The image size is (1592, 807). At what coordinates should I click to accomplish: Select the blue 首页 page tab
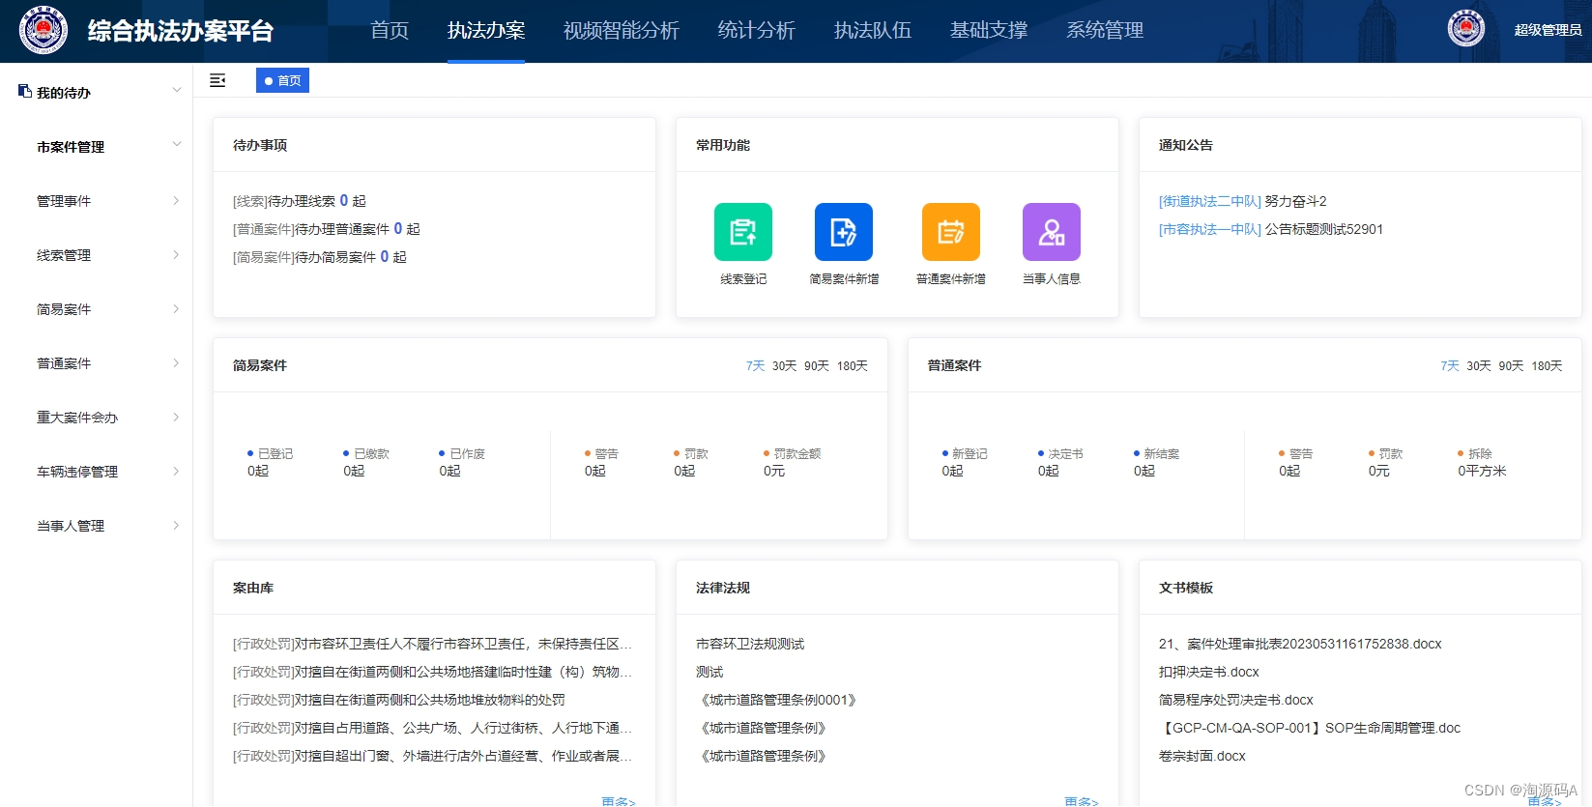click(x=282, y=80)
